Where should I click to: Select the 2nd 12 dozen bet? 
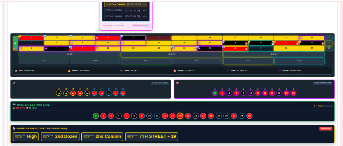(x=171, y=54)
